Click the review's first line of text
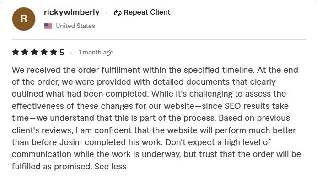317x179 pixels. coord(155,70)
